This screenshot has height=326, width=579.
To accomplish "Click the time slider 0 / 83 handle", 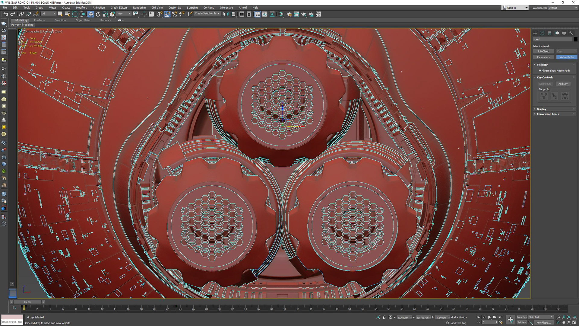I will click(27, 302).
